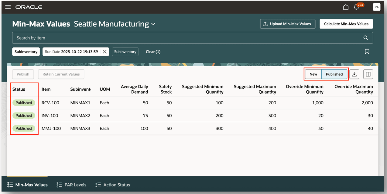Click the Home icon
Image resolution: width=387 pixels, height=194 pixels.
[x=345, y=7]
